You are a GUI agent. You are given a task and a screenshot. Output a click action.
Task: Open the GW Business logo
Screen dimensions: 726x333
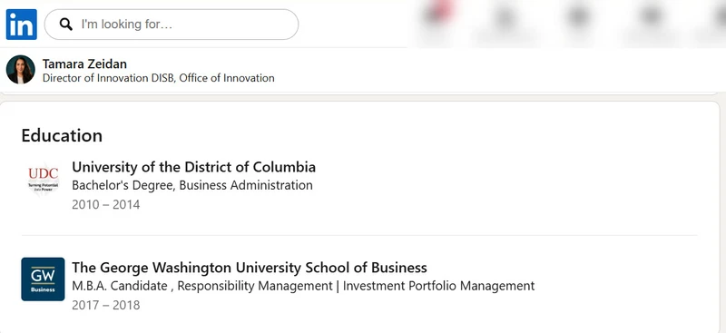(x=43, y=279)
